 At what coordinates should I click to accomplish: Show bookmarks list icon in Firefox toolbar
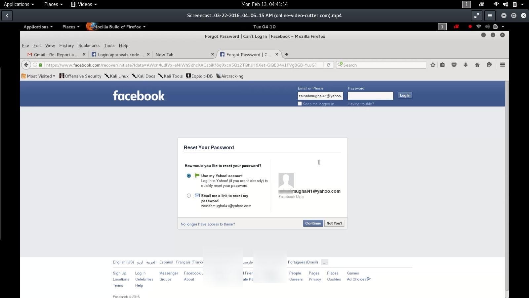[442, 65]
